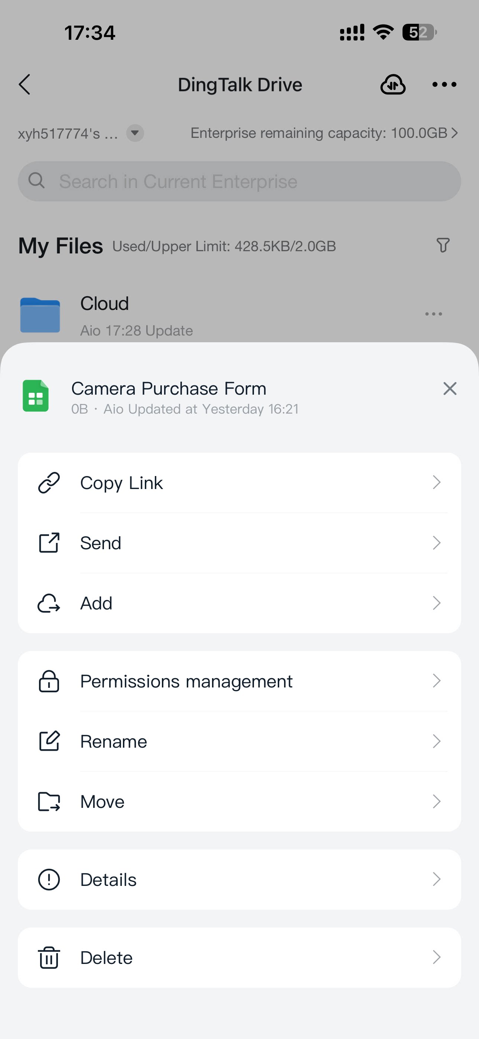Go back using the arrow icon
479x1039 pixels.
25,84
